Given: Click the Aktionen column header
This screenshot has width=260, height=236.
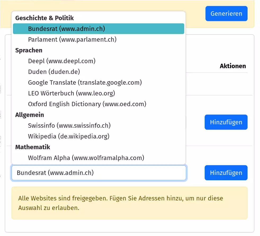Looking at the screenshot, I should tap(232, 66).
